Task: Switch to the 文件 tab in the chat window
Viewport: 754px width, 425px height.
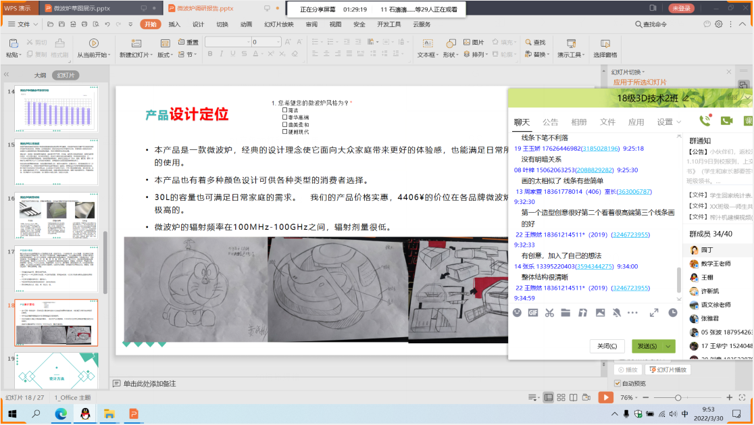Action: click(x=607, y=122)
